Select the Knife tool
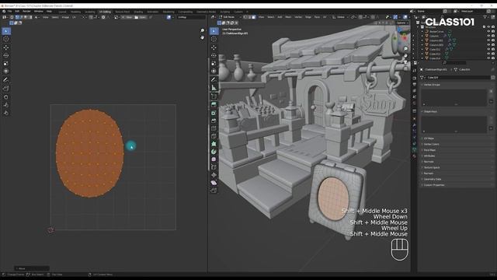 214,136
